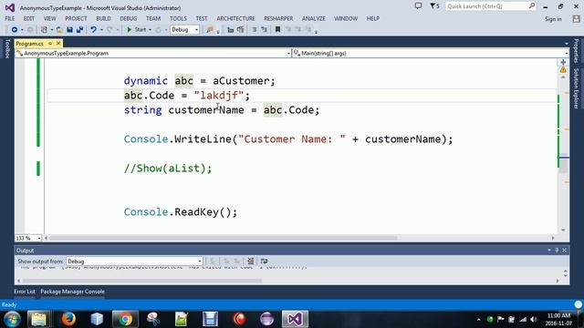The height and width of the screenshot is (328, 584).
Task: Click the editor horizontal scrollbar
Action: pyautogui.click(x=224, y=238)
